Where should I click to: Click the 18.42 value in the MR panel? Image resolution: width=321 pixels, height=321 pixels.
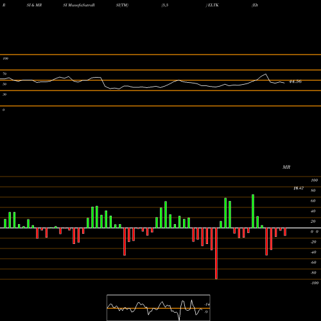tap(299, 188)
